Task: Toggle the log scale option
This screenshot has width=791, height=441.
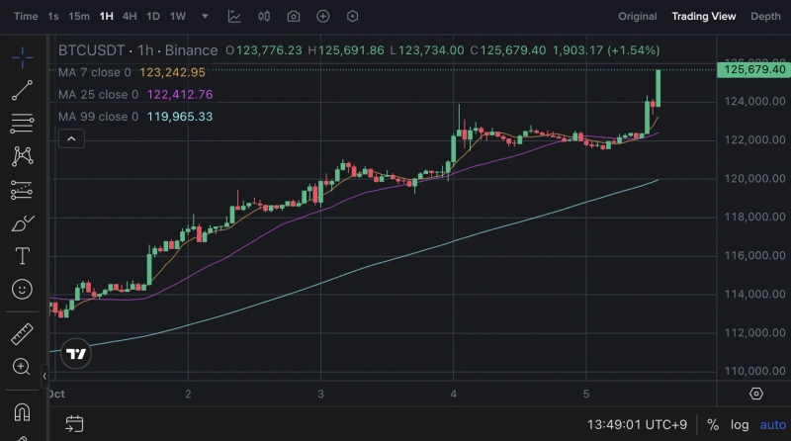Action: pyautogui.click(x=740, y=425)
